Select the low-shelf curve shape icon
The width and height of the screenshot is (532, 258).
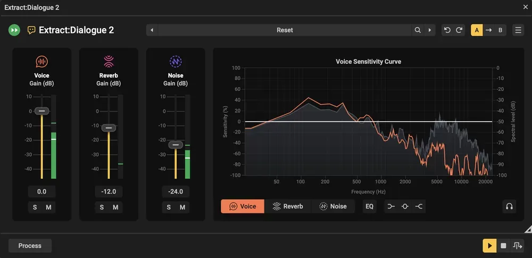tap(391, 206)
